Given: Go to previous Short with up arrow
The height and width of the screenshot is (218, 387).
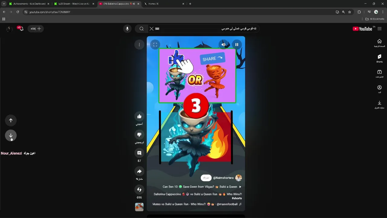Looking at the screenshot, I should click(11, 121).
